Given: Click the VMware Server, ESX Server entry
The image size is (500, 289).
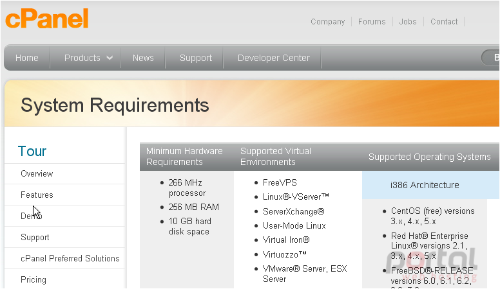Looking at the screenshot, I should [305, 274].
